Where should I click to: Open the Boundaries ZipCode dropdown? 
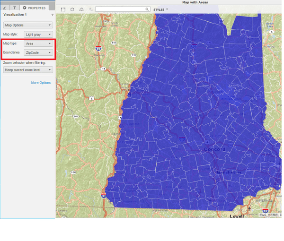(38, 52)
